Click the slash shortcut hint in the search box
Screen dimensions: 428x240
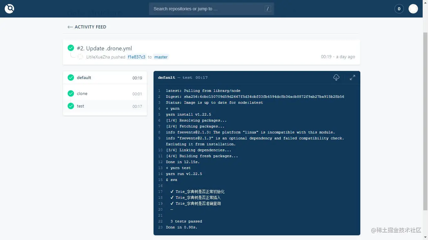click(x=268, y=9)
